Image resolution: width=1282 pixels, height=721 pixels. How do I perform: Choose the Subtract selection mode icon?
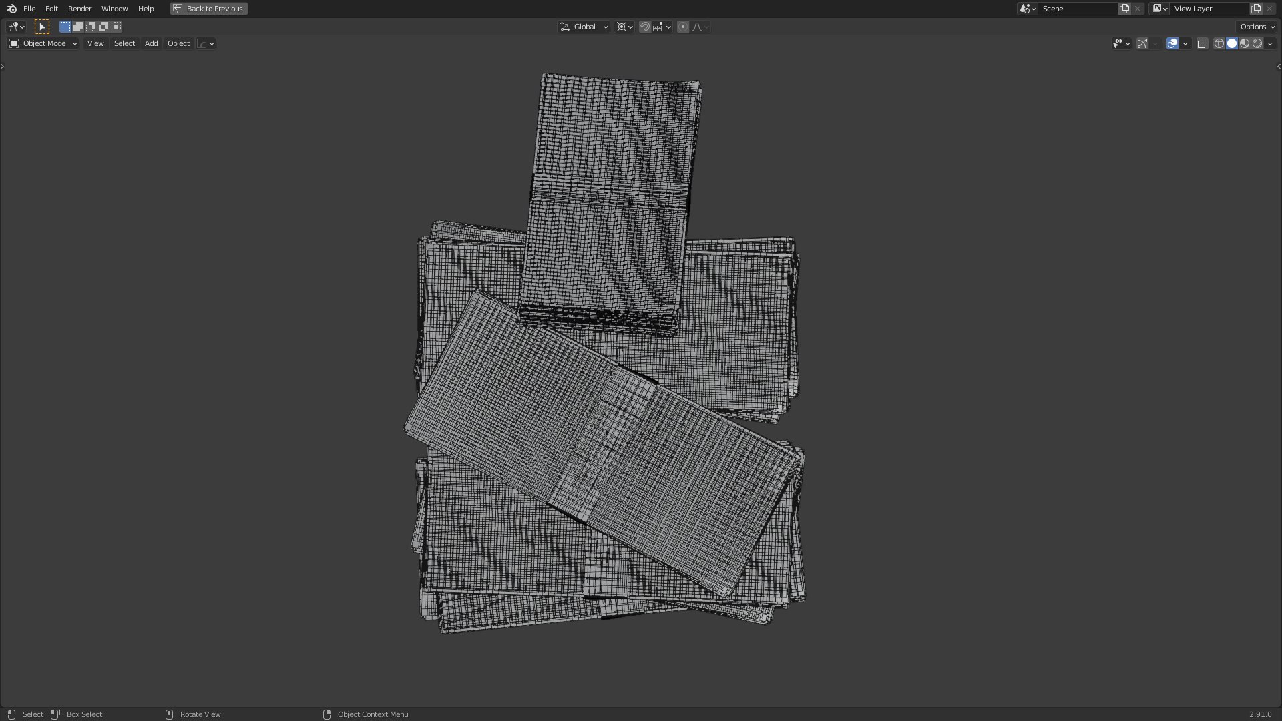[x=91, y=27]
